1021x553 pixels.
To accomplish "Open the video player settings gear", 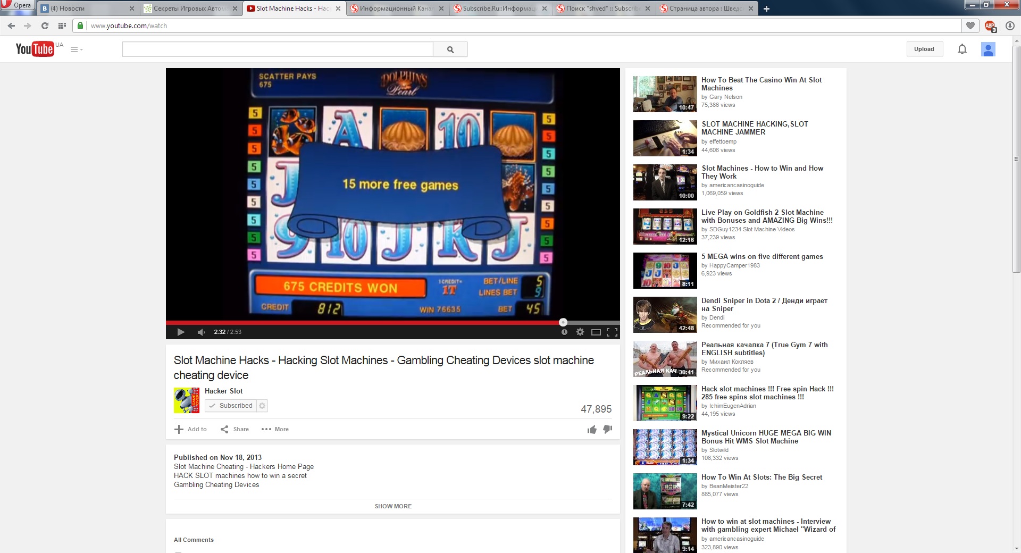I will [580, 332].
